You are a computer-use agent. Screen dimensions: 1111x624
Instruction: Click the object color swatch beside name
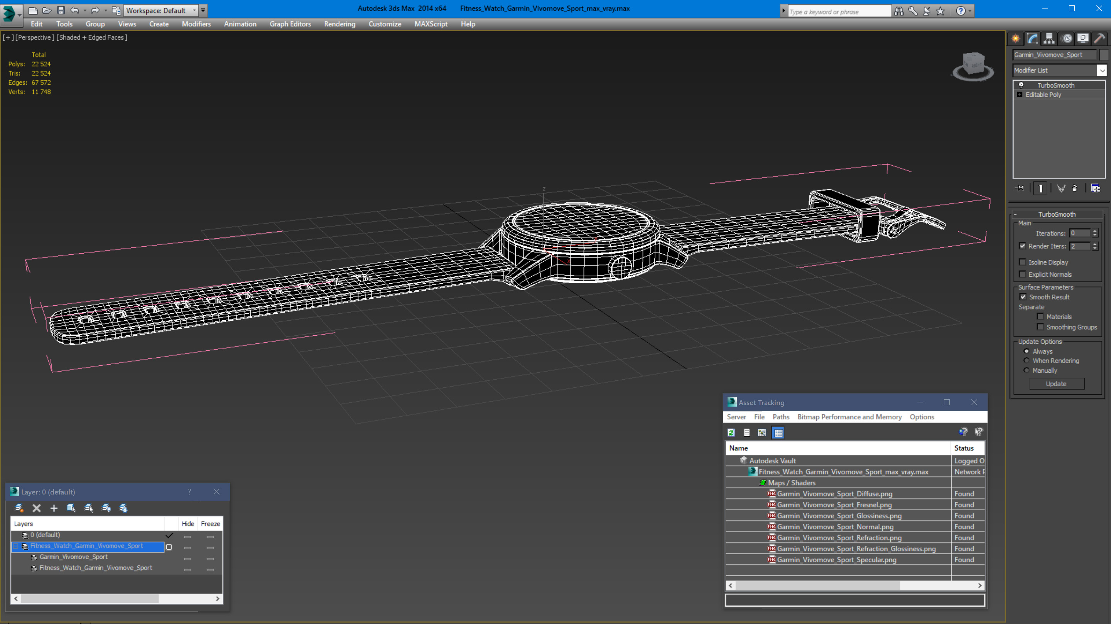[1104, 55]
